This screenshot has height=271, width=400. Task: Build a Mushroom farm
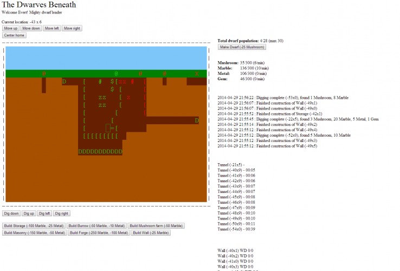coord(156,225)
